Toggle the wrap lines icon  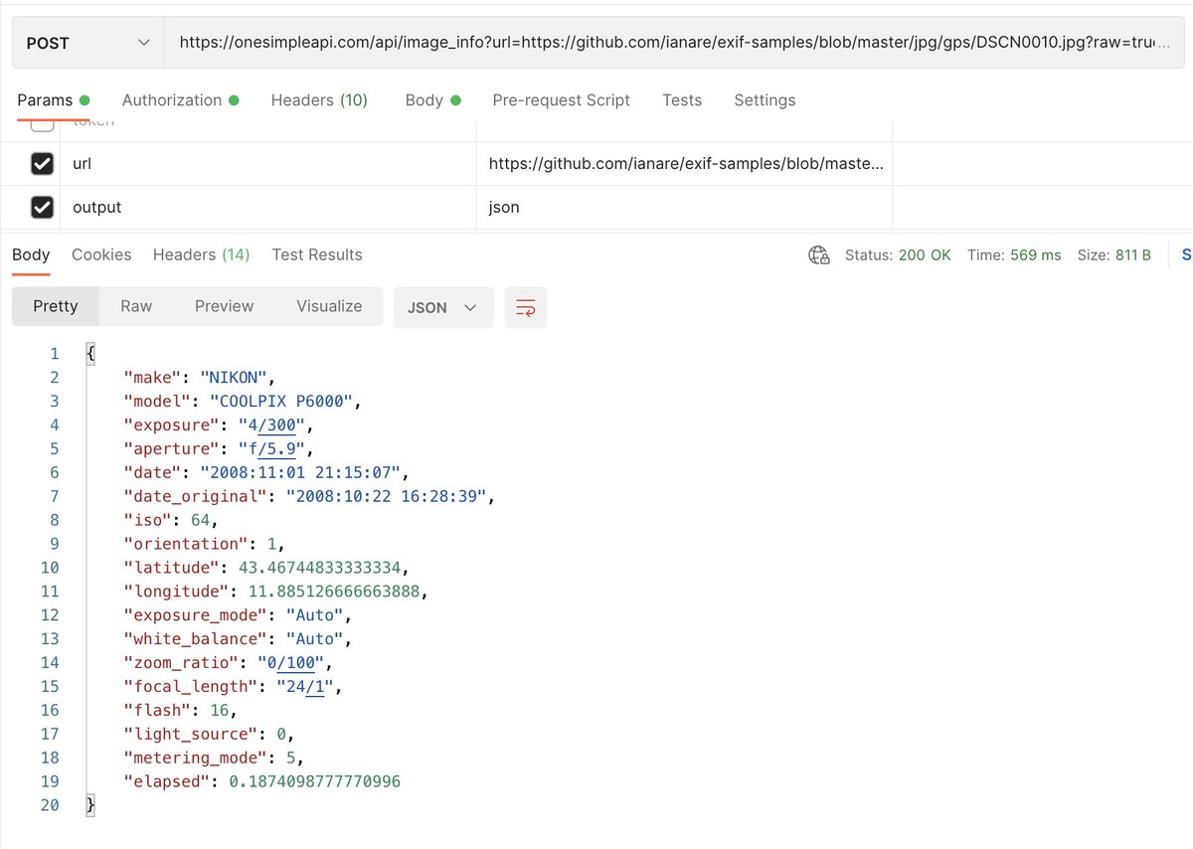point(526,307)
